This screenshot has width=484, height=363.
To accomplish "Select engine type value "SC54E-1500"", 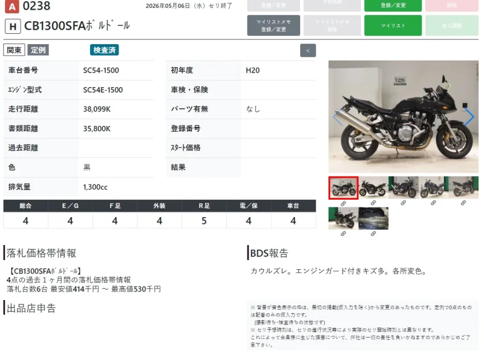I will [103, 90].
